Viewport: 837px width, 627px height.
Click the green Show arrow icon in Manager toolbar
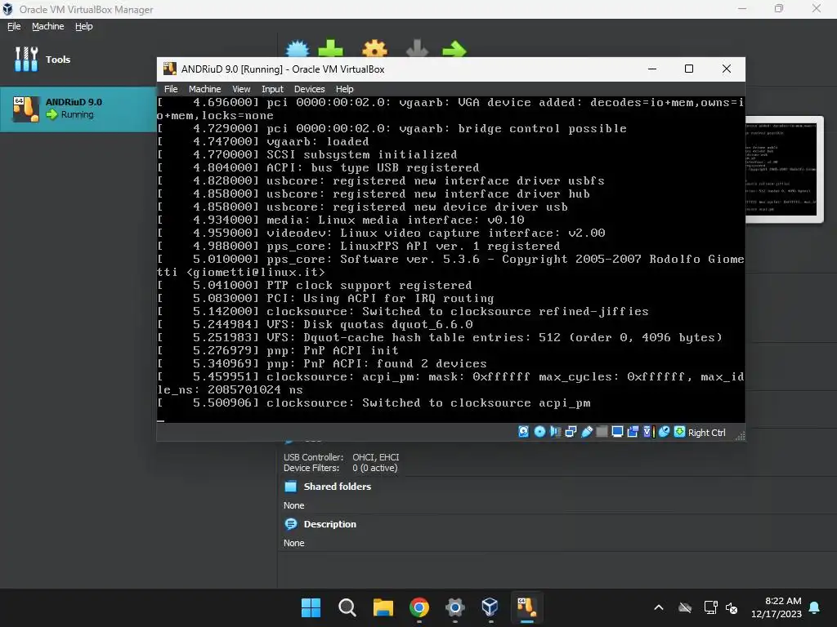pos(454,49)
